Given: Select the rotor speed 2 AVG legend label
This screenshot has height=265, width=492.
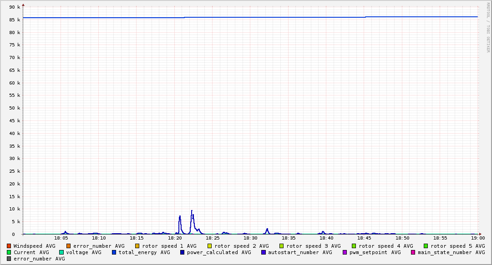Looking at the screenshot, I should pos(241,246).
